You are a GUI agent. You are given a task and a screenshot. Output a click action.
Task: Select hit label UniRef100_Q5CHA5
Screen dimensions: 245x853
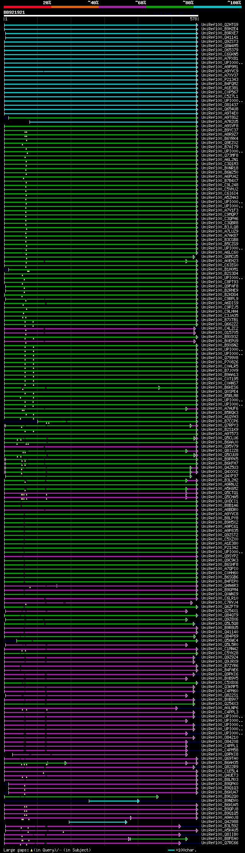pyautogui.click(x=220, y=497)
